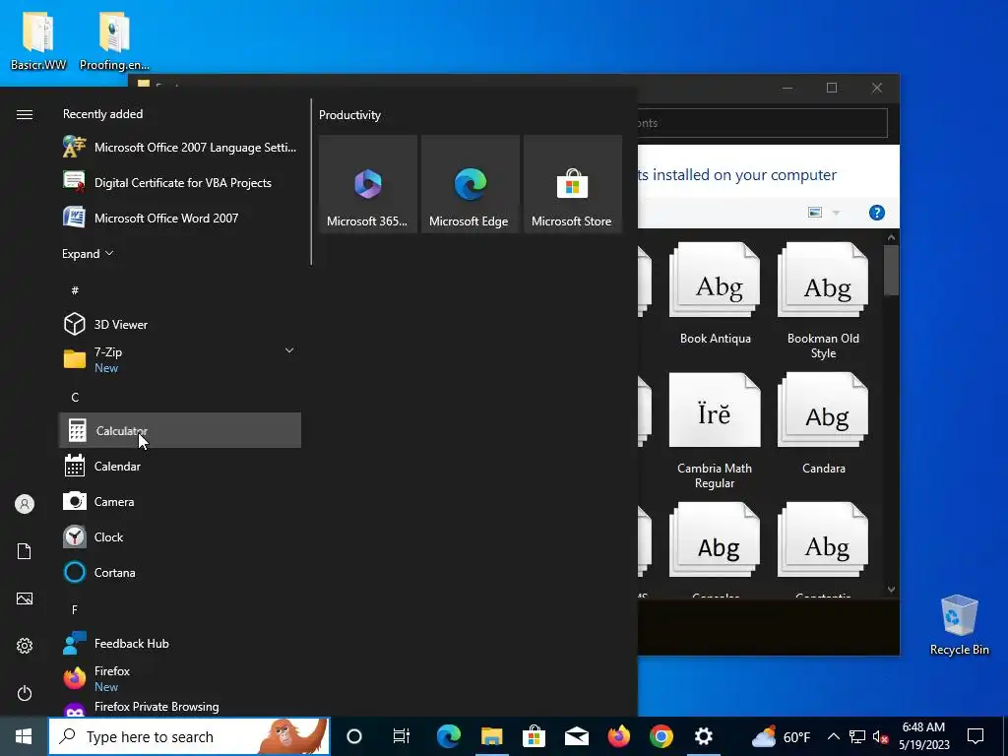Image resolution: width=1008 pixels, height=756 pixels.
Task: Open Firefox Private Browsing entry
Action: pyautogui.click(x=180, y=707)
